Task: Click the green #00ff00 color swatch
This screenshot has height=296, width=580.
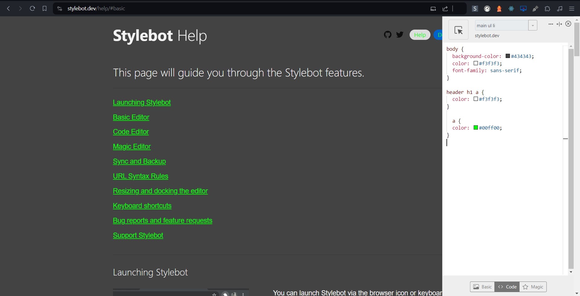Action: [475, 128]
